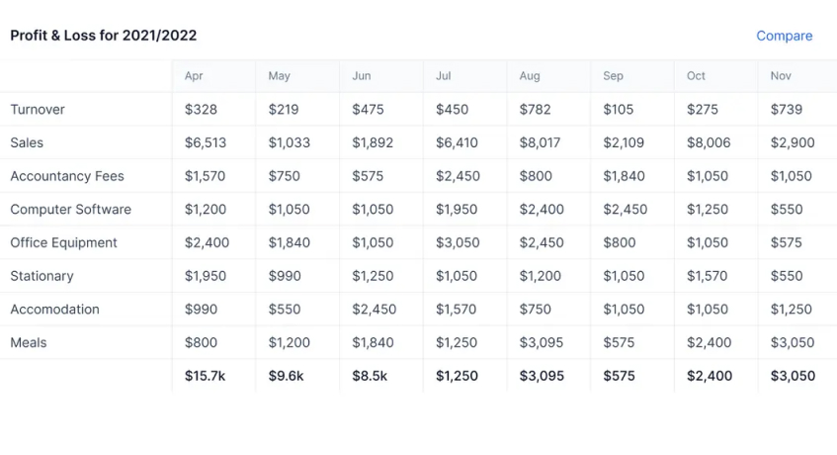Click the Nov column header
Image resolution: width=837 pixels, height=455 pixels.
[781, 76]
